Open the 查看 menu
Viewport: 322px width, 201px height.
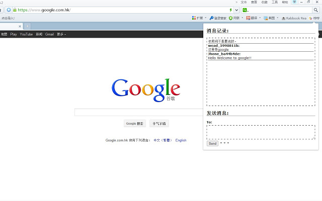coord(254,2)
